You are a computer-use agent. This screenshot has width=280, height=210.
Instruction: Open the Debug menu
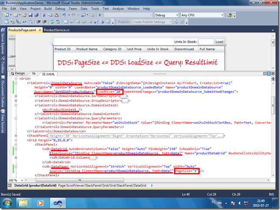(60, 9)
